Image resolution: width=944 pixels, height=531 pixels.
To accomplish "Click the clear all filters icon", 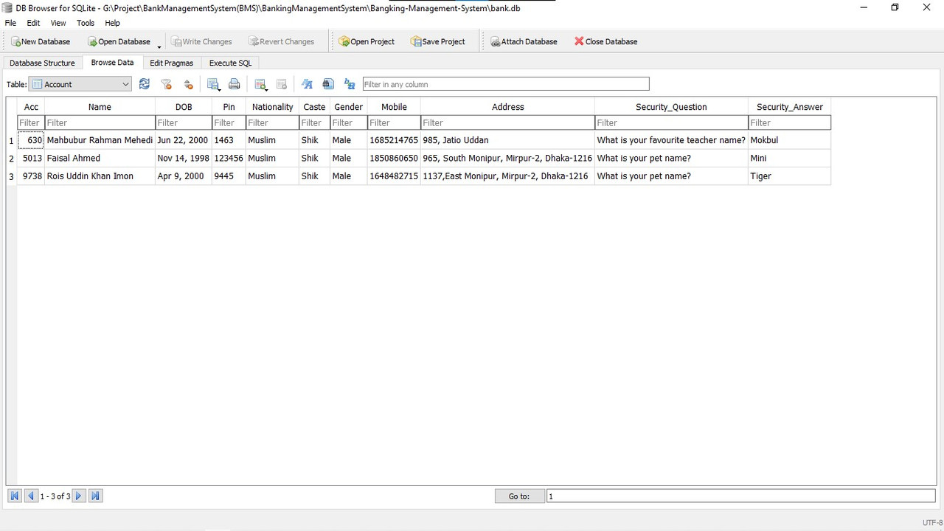I will (166, 84).
